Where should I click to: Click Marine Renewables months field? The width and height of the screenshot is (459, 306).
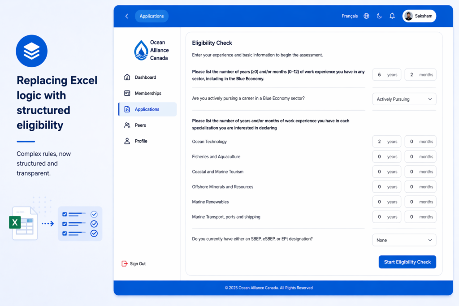[420, 202]
